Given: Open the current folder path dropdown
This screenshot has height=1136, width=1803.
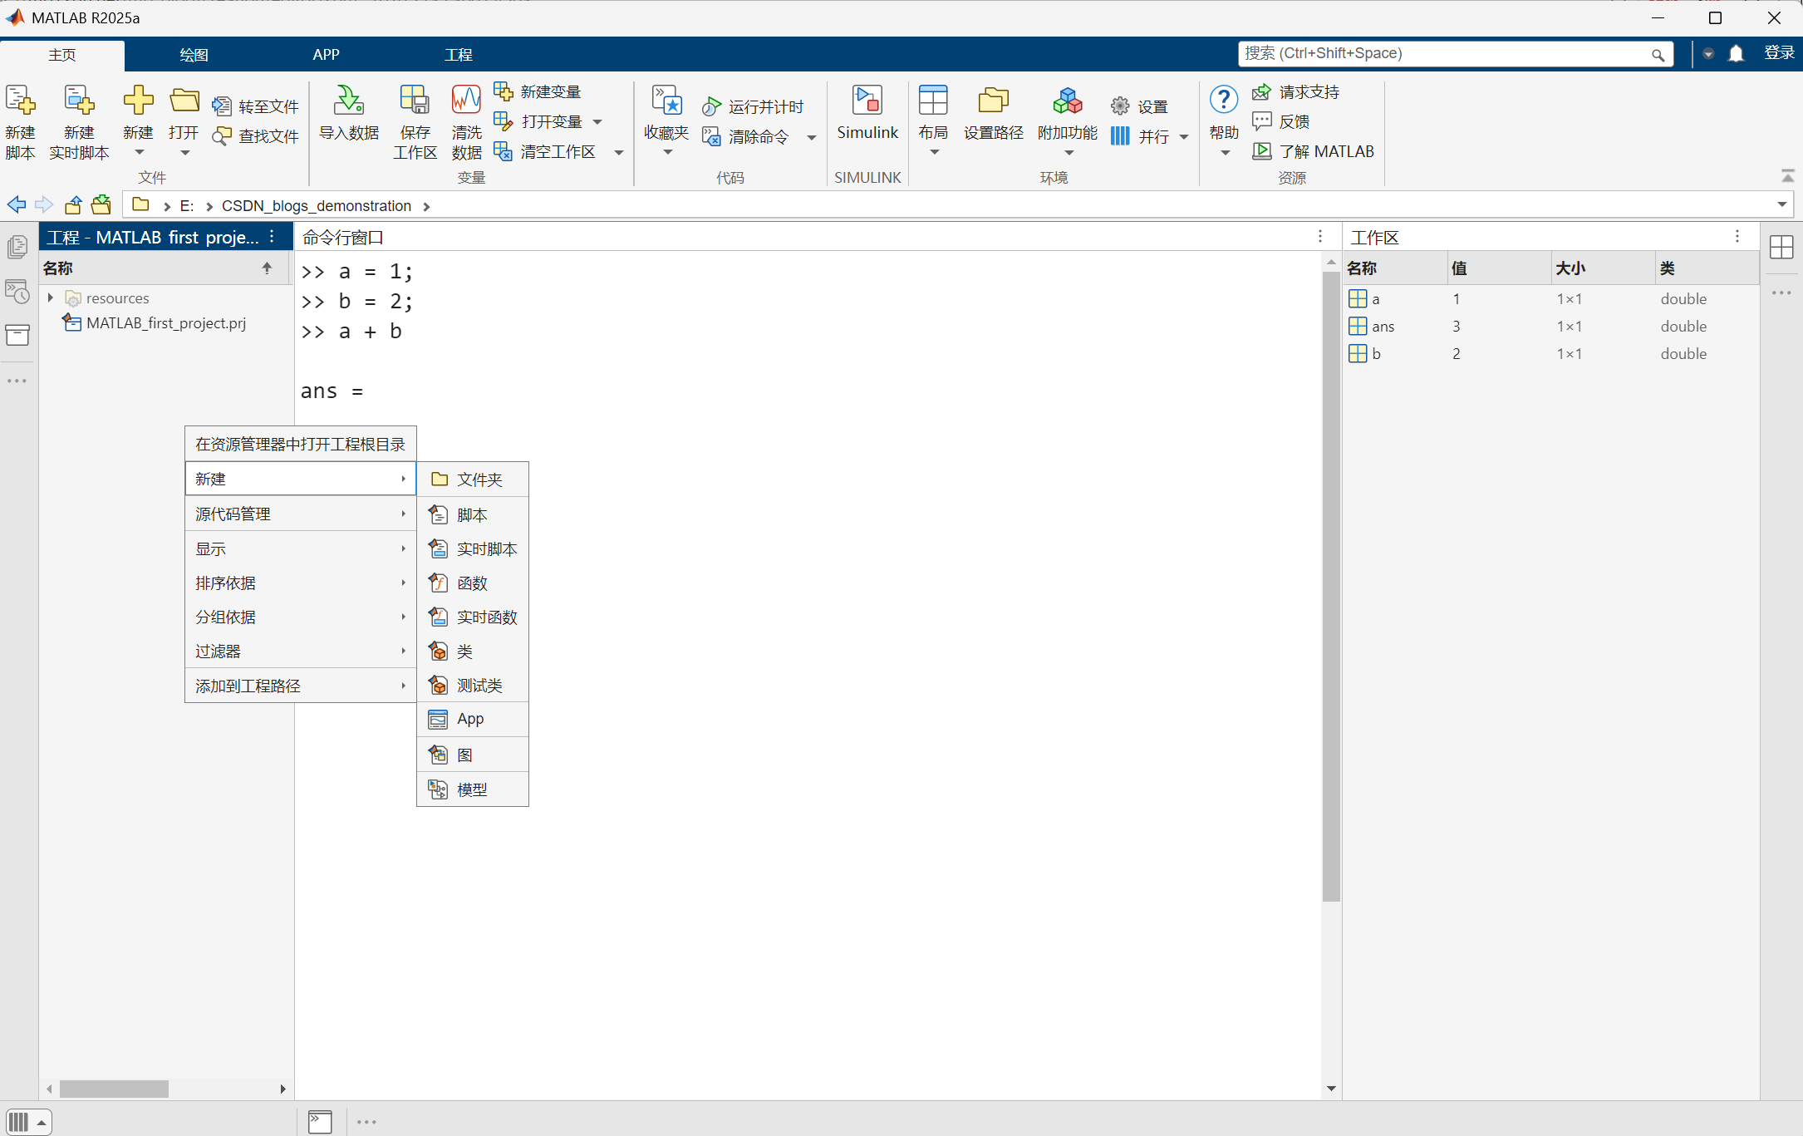Looking at the screenshot, I should pyautogui.click(x=1781, y=204).
